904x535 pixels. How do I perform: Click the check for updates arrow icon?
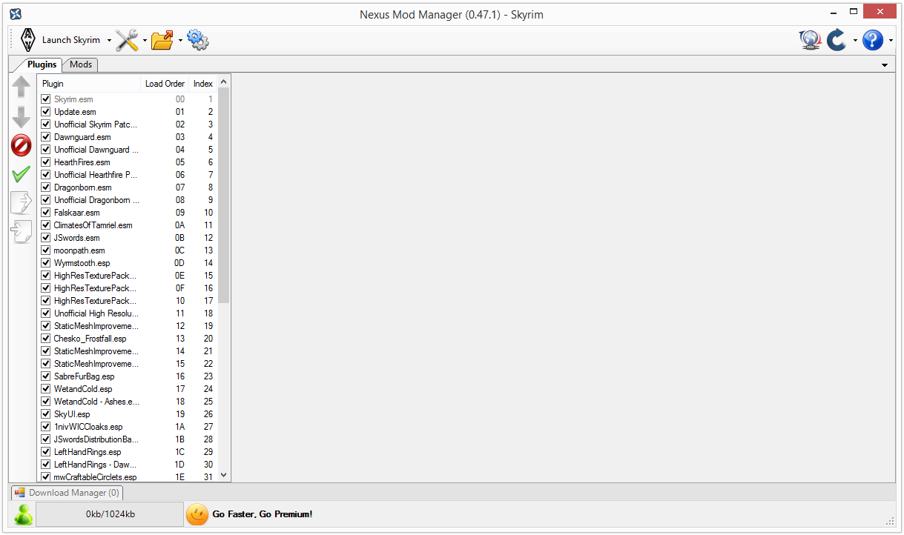tap(837, 40)
